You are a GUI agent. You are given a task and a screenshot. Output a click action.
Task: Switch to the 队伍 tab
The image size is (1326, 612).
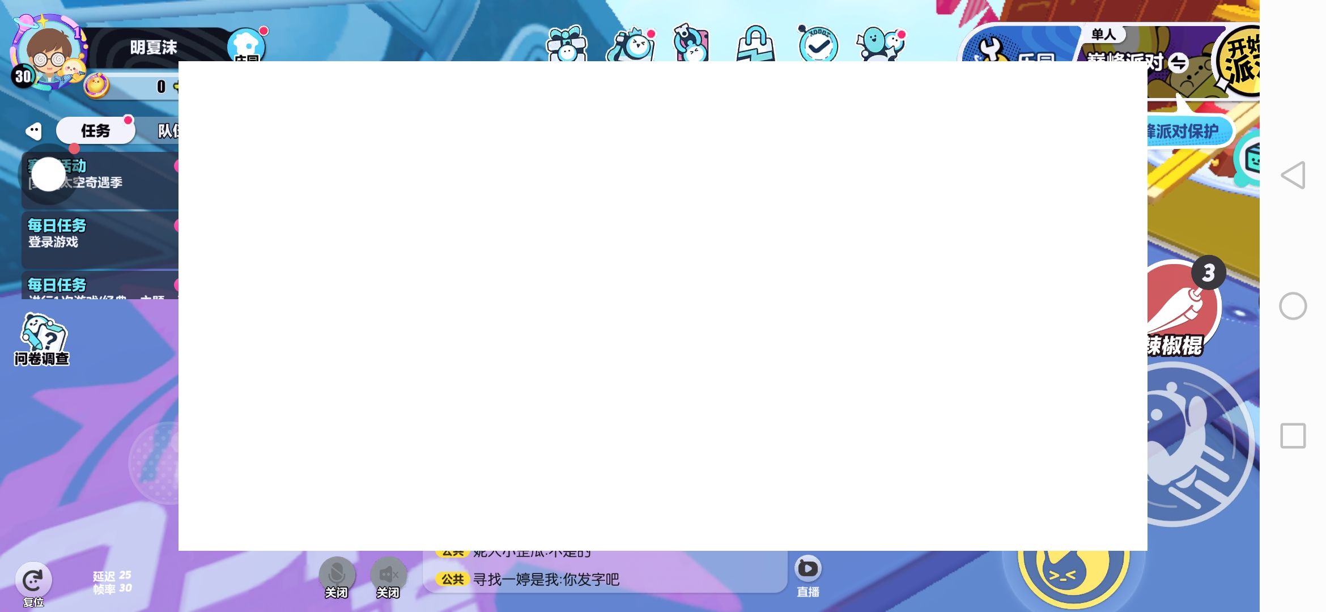pyautogui.click(x=167, y=131)
